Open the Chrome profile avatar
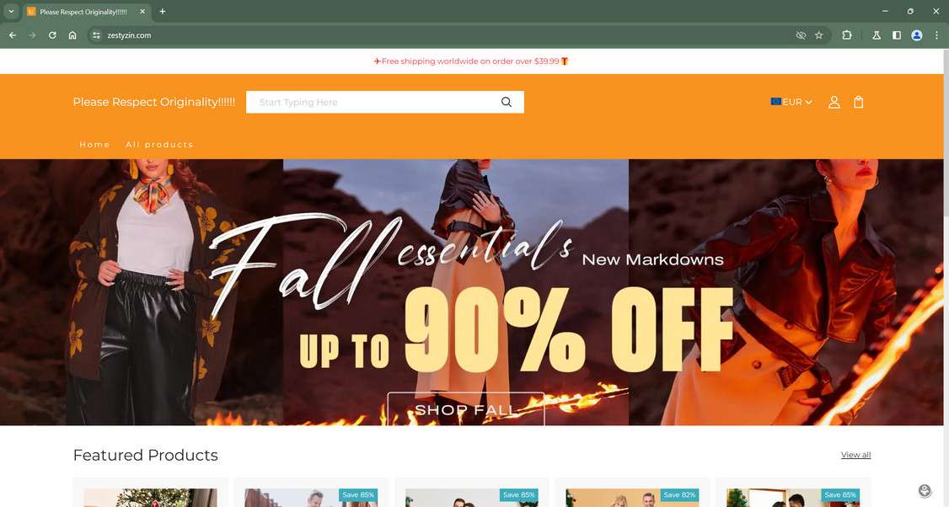This screenshot has height=507, width=949. [917, 35]
